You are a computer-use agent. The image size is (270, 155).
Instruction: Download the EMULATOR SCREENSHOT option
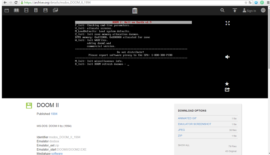pyautogui.click(x=194, y=124)
